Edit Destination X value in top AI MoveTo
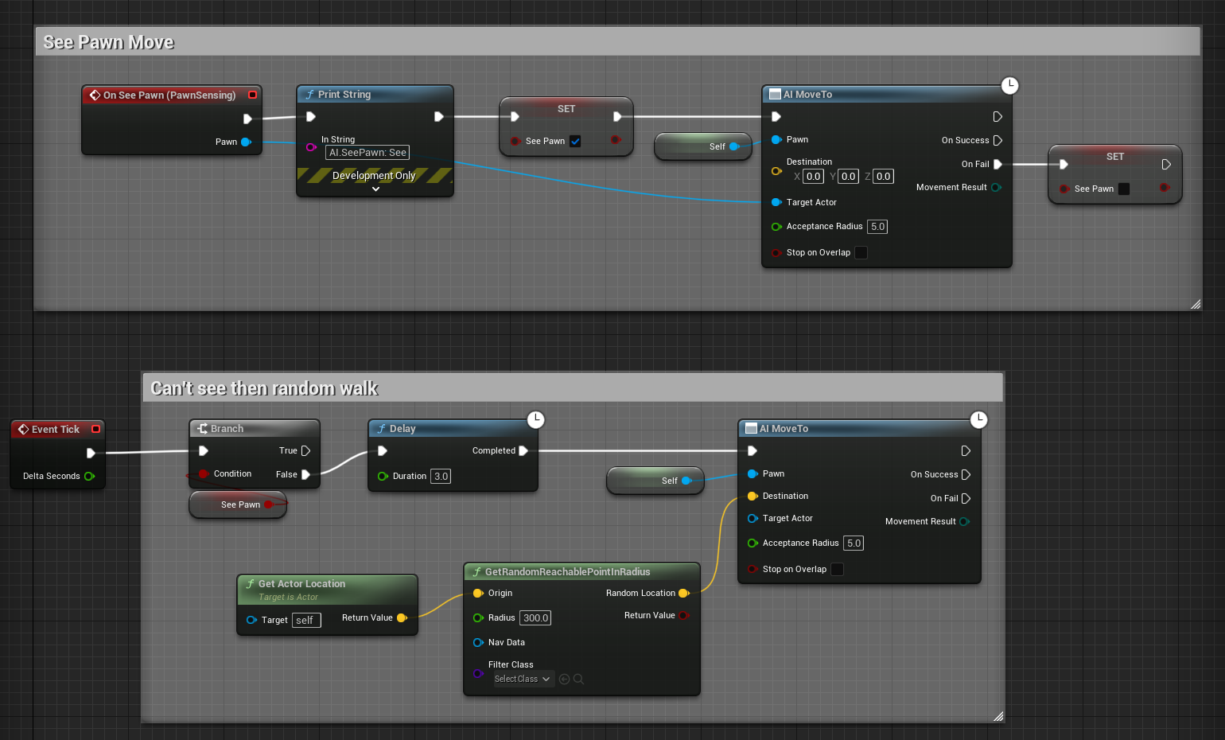The width and height of the screenshot is (1225, 740). (x=813, y=177)
